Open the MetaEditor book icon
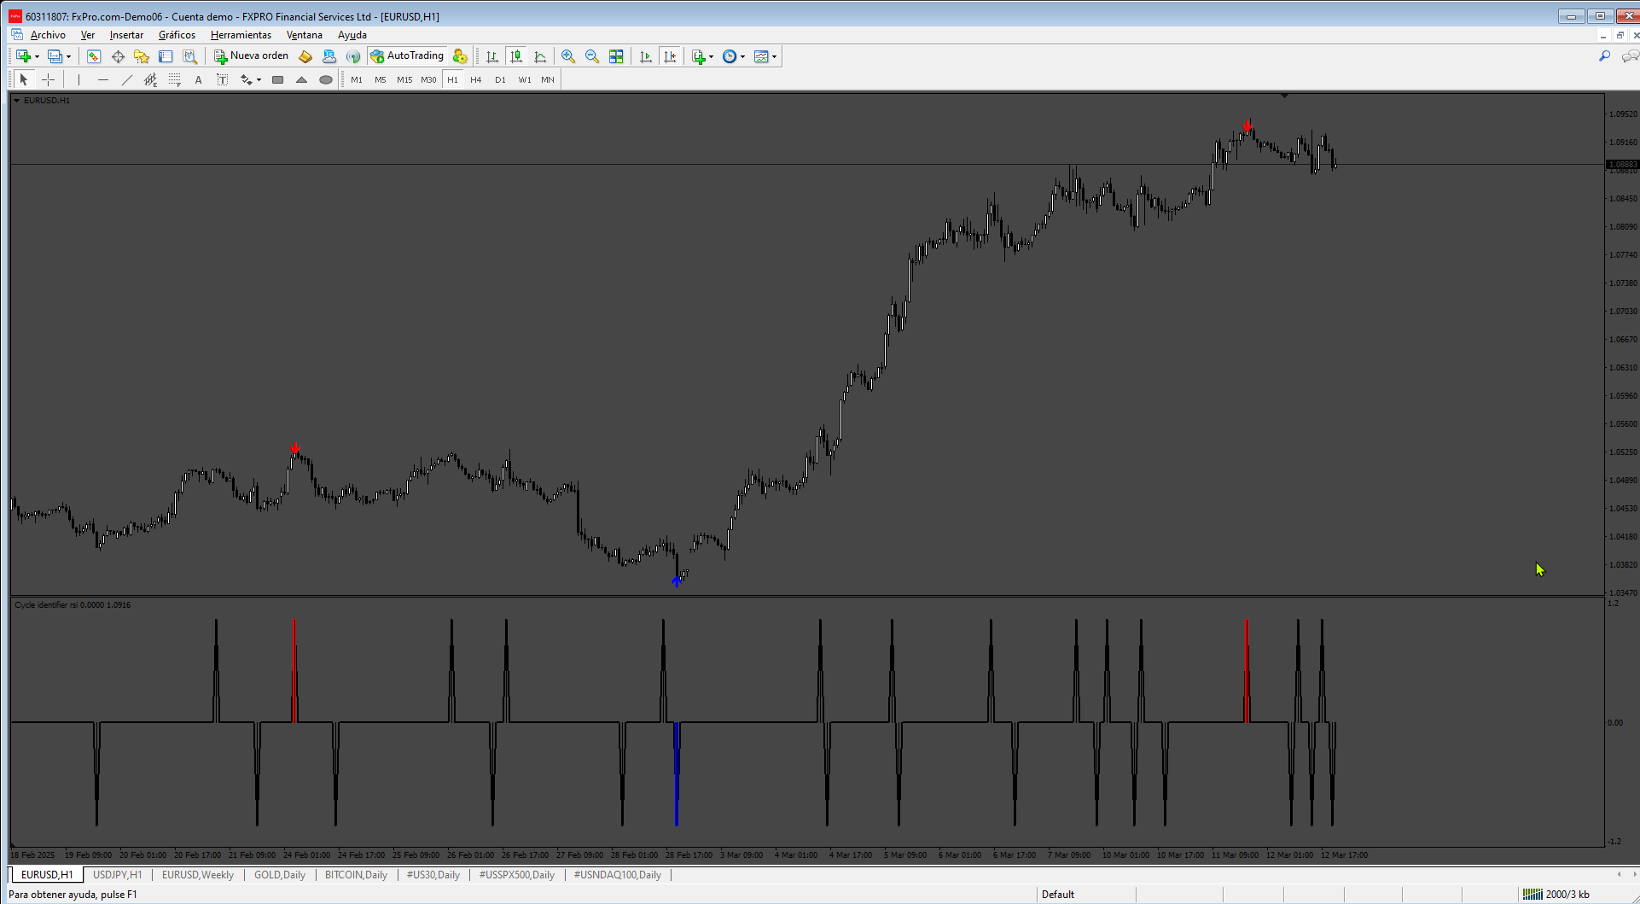1640x904 pixels. pyautogui.click(x=305, y=56)
